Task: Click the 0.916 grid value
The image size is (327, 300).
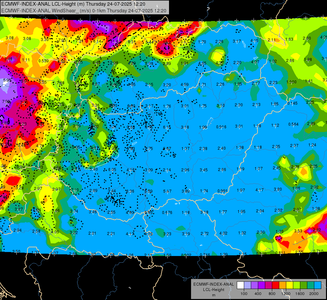Action: click(x=221, y=127)
